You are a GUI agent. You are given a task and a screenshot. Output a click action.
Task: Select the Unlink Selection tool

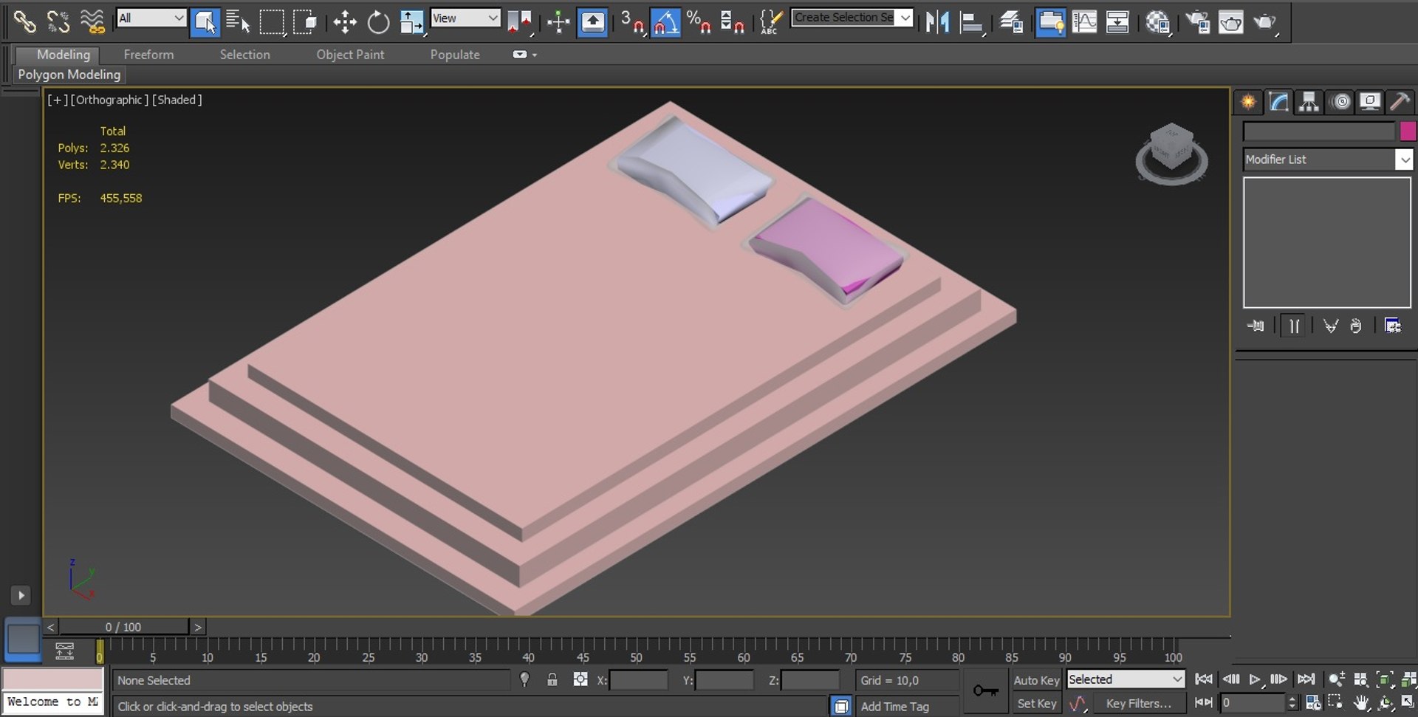[58, 21]
